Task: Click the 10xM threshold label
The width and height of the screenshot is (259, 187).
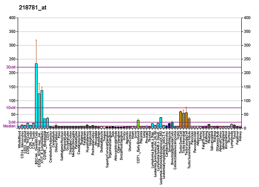Action: (x=11, y=108)
